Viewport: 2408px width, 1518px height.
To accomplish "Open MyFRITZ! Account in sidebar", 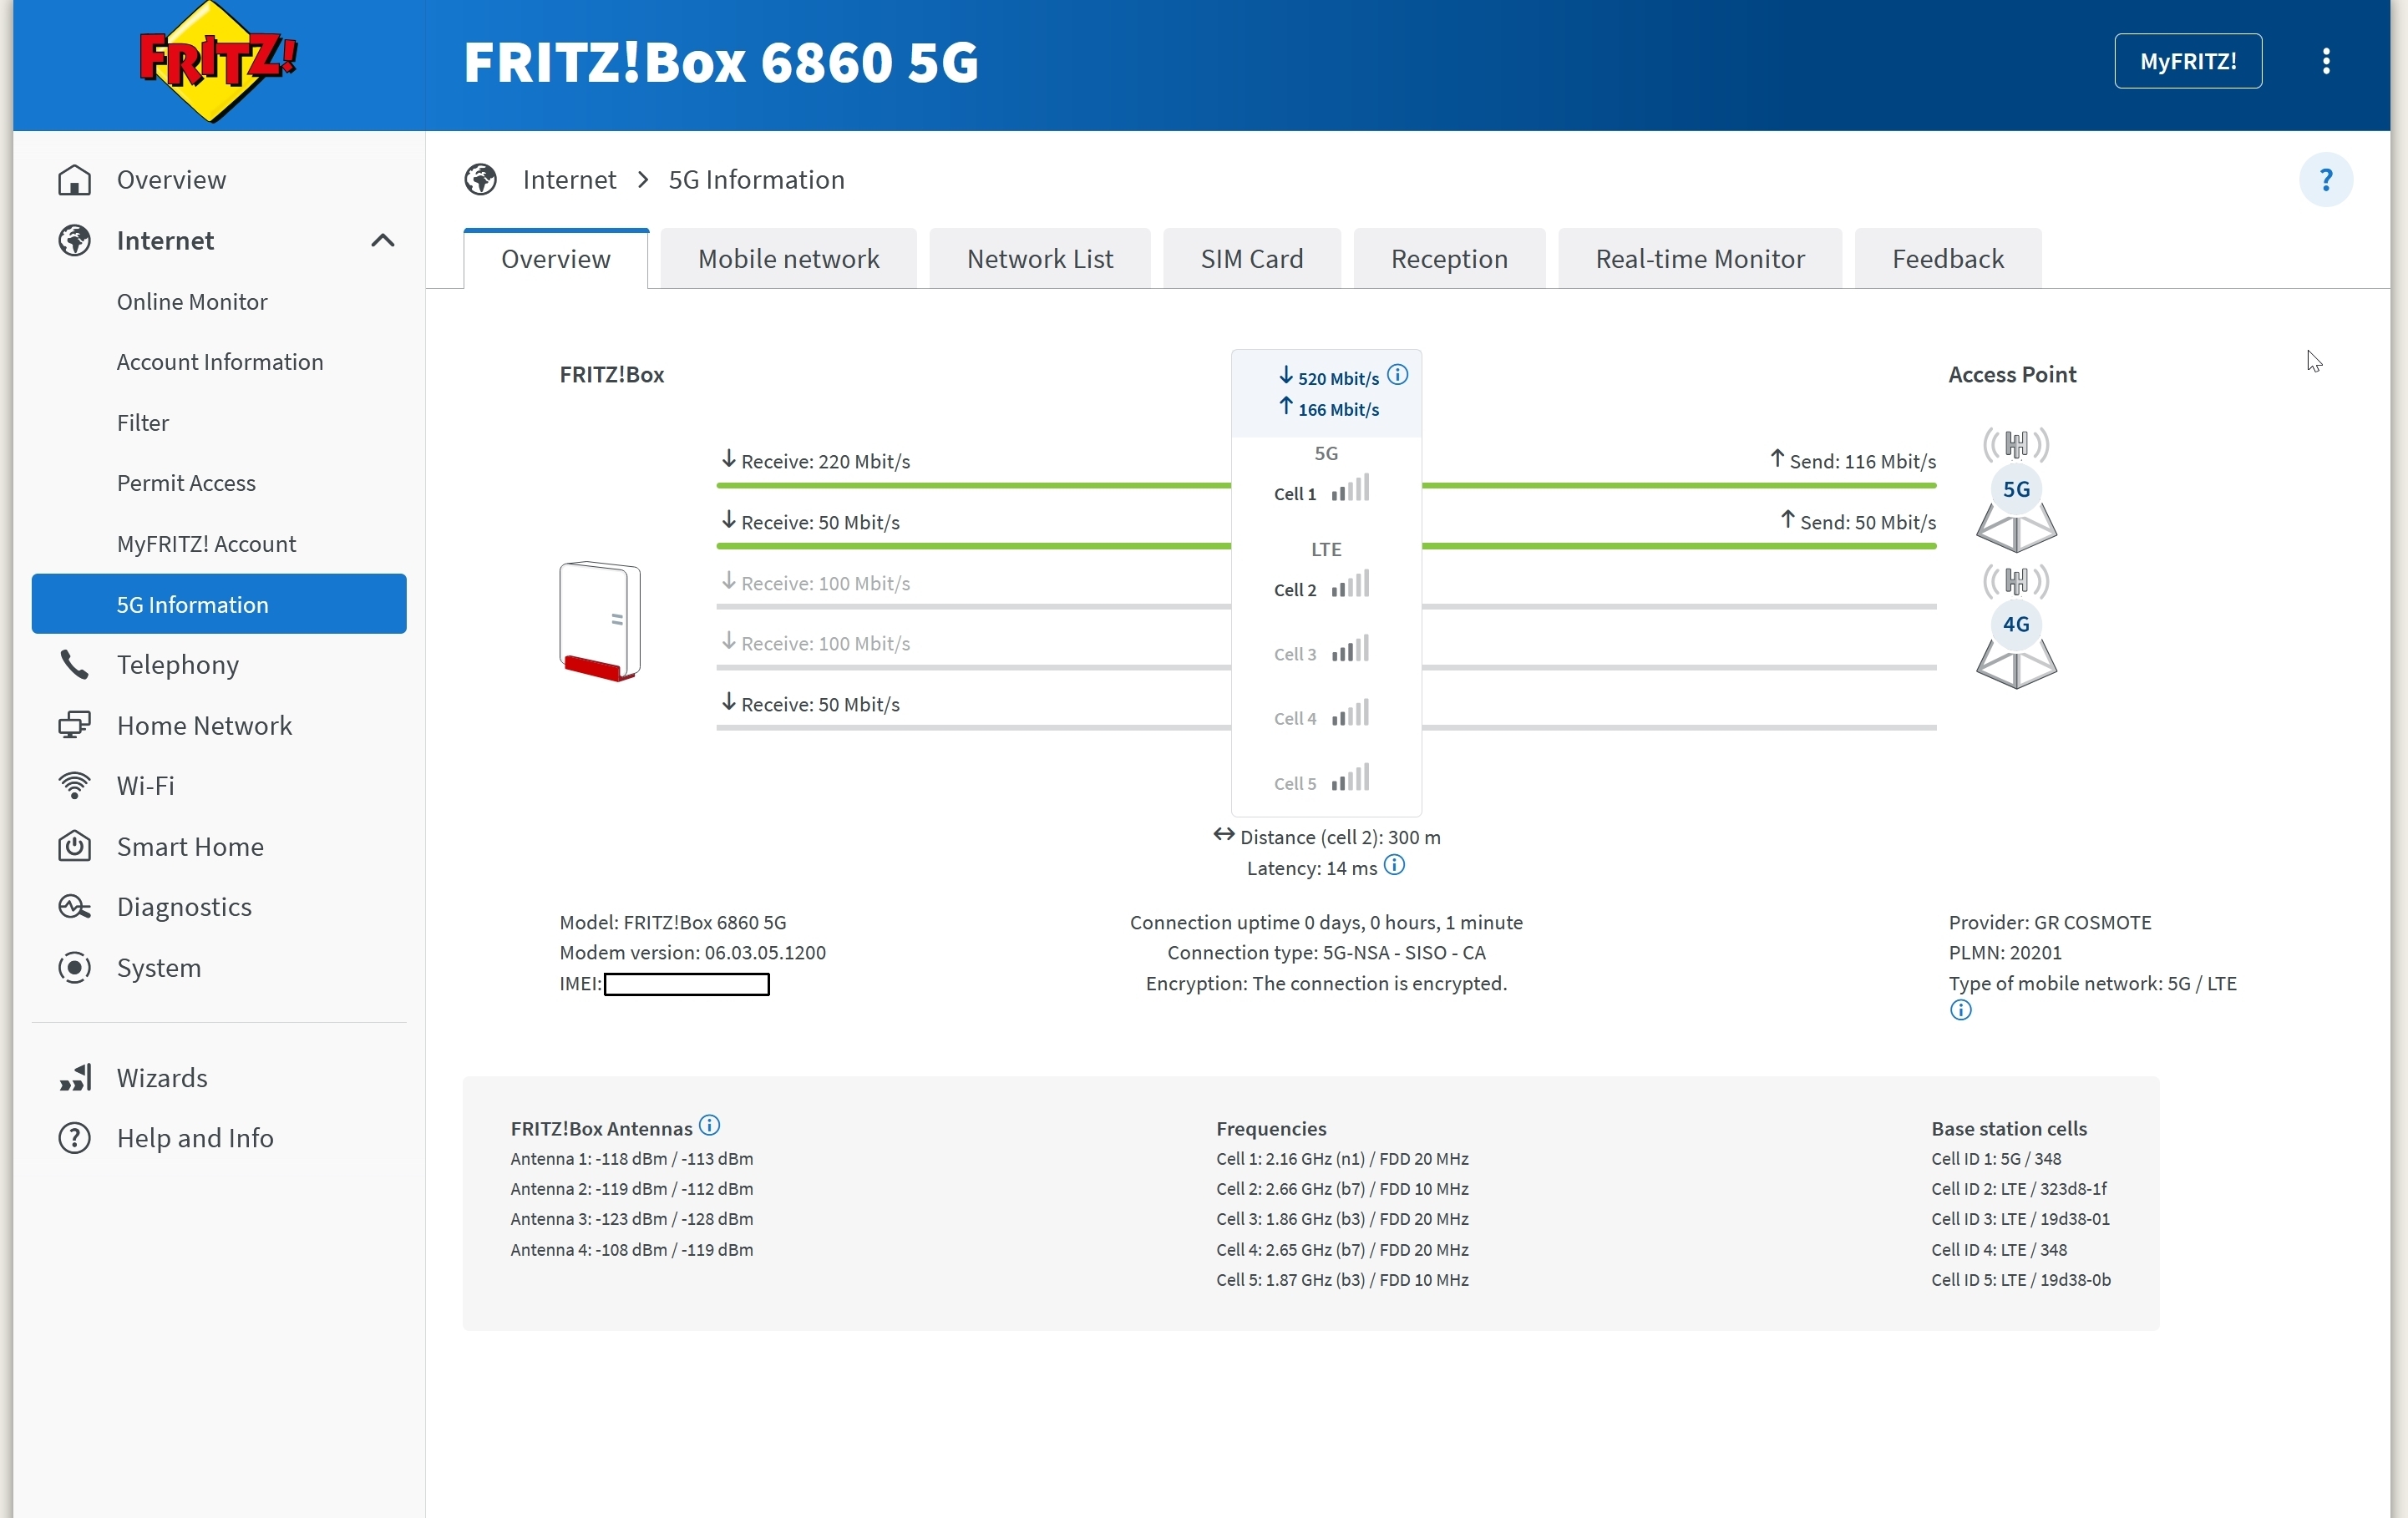I will pyautogui.click(x=206, y=544).
